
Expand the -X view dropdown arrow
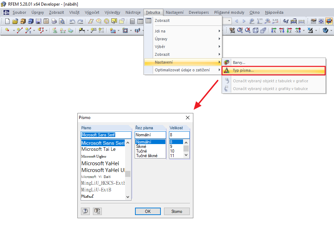click(304, 30)
